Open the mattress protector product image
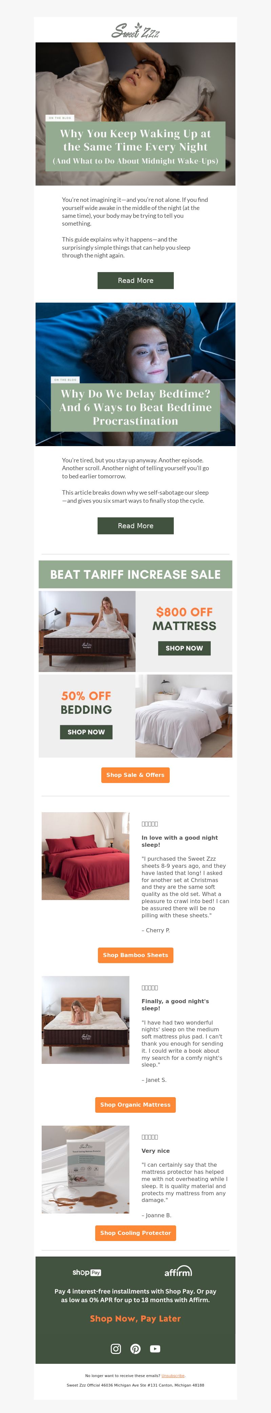Viewport: 271px width, 1413px height. tap(85, 1169)
